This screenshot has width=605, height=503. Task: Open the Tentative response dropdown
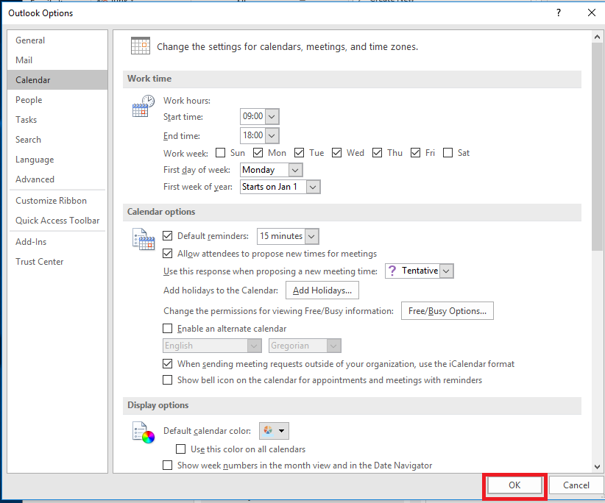446,271
